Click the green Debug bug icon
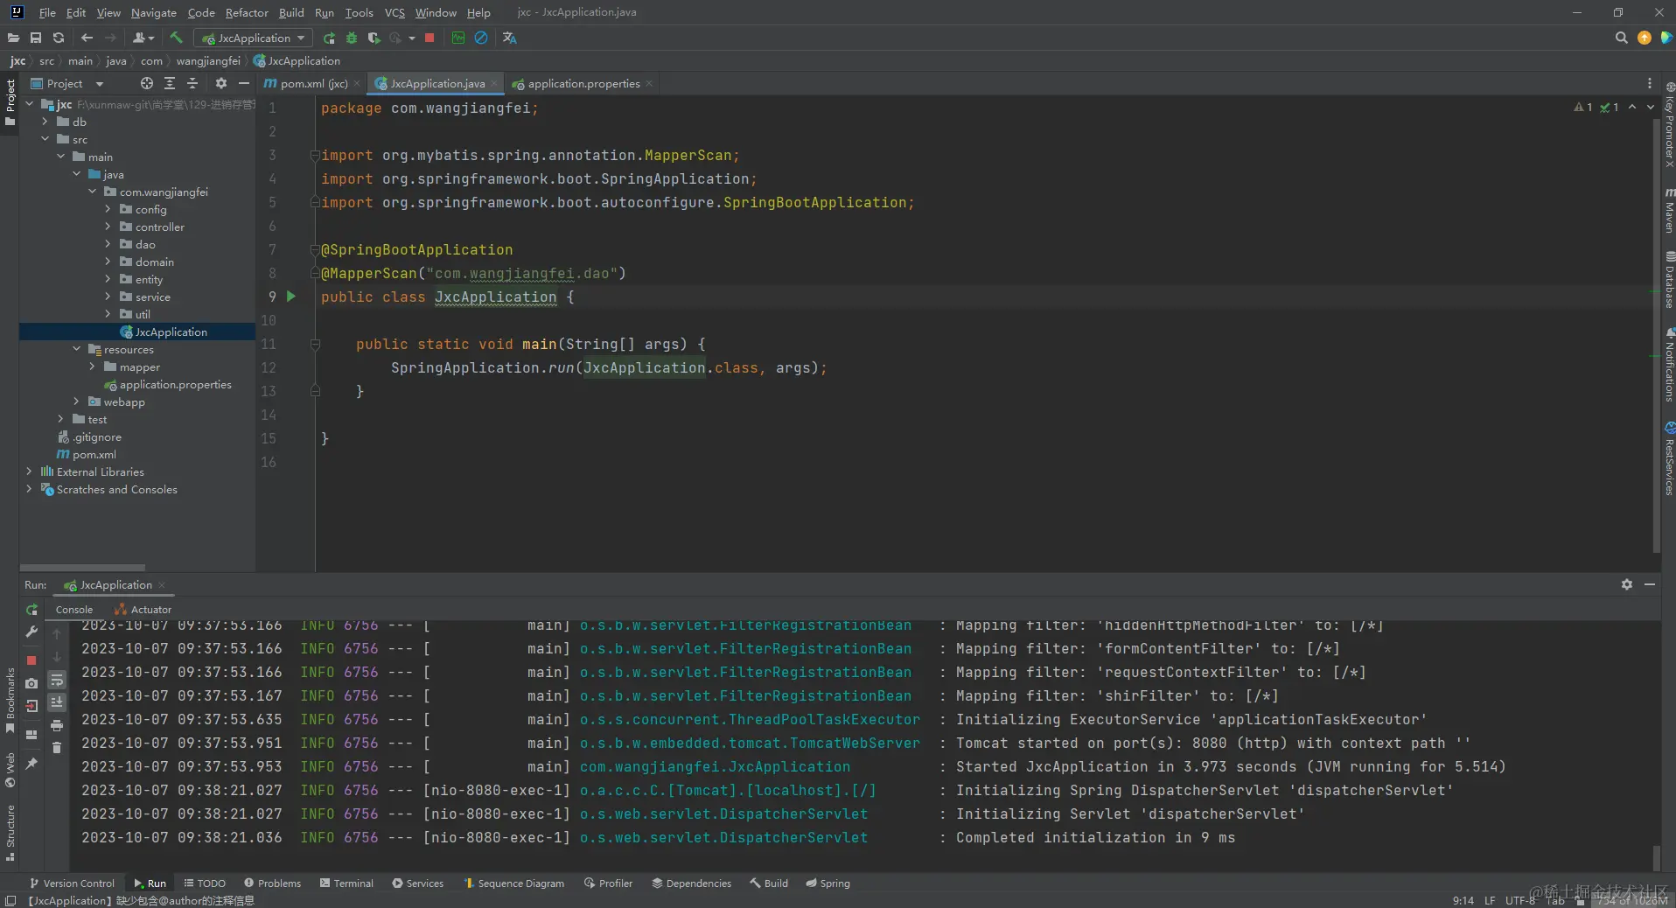This screenshot has height=908, width=1676. pos(352,38)
